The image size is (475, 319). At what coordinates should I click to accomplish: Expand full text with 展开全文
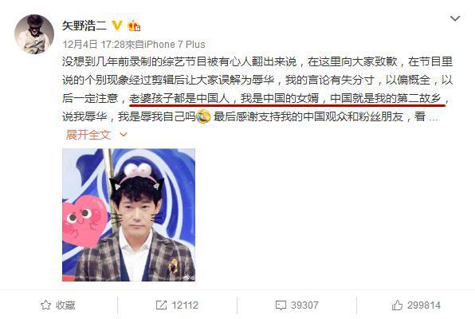point(88,135)
